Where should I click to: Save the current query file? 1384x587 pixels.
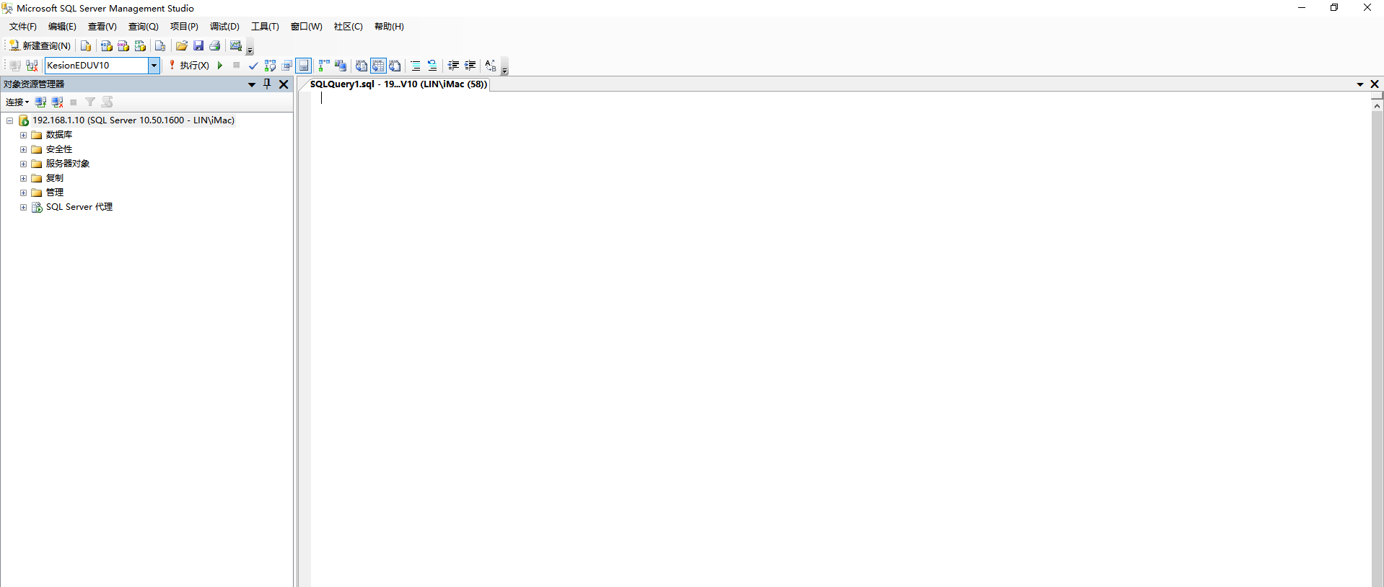pos(198,45)
